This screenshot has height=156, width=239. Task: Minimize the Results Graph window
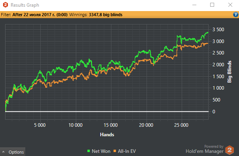click(194, 5)
